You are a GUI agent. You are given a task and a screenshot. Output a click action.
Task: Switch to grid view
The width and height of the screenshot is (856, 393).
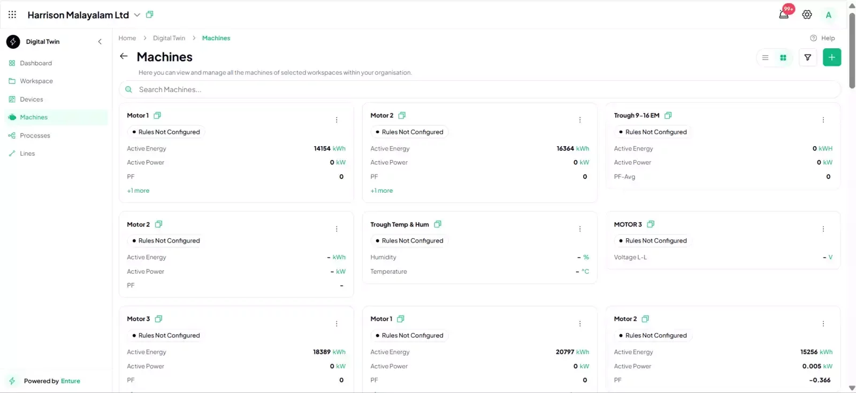(783, 58)
